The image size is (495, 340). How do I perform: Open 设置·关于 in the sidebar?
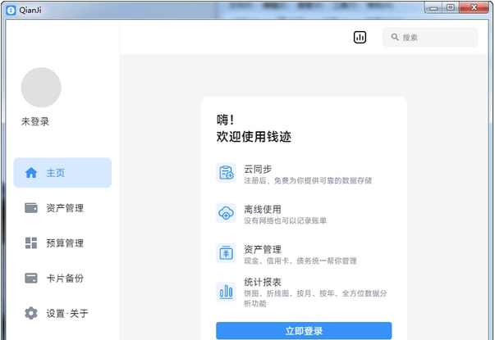click(62, 314)
